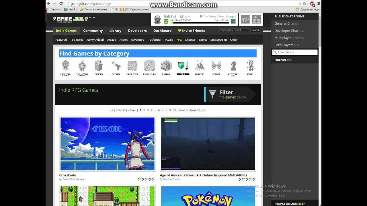Open the Mail.Ru bookmark

[71, 9]
